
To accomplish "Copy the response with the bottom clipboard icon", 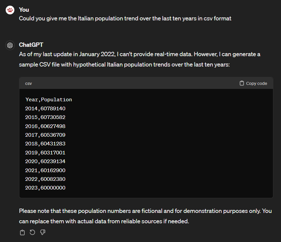I will tap(22, 233).
